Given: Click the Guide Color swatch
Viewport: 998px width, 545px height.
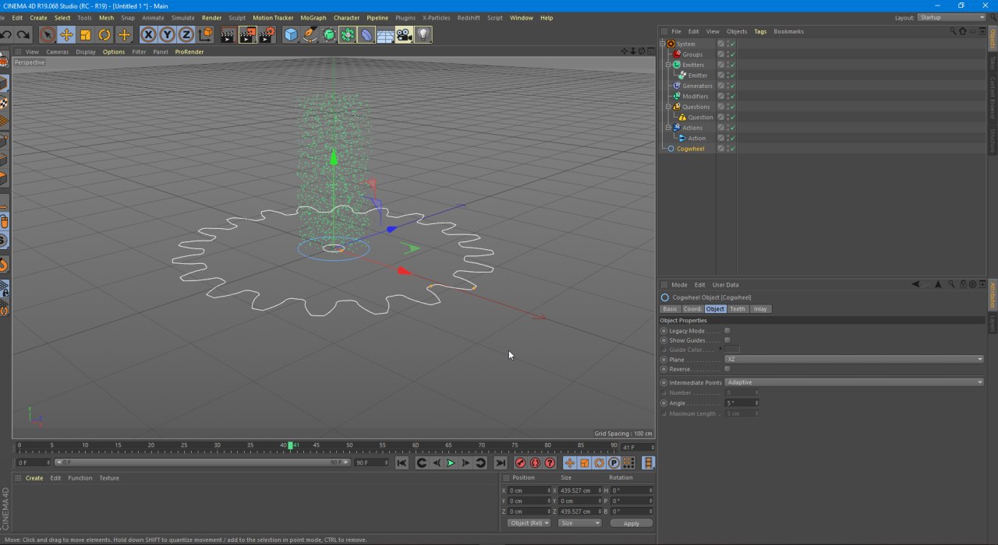Looking at the screenshot, I should [x=733, y=350].
